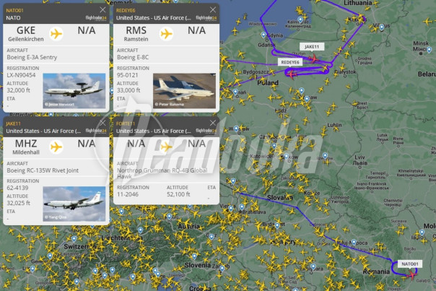The image size is (436, 291).
Task: Select the red REDEYE6 aircraft on map
Action: 291,74
